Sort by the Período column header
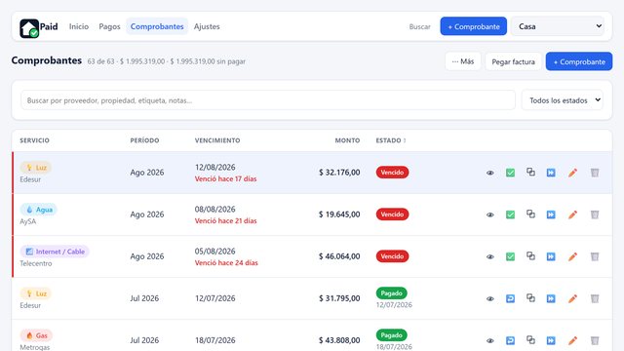The width and height of the screenshot is (624, 351). 144,140
